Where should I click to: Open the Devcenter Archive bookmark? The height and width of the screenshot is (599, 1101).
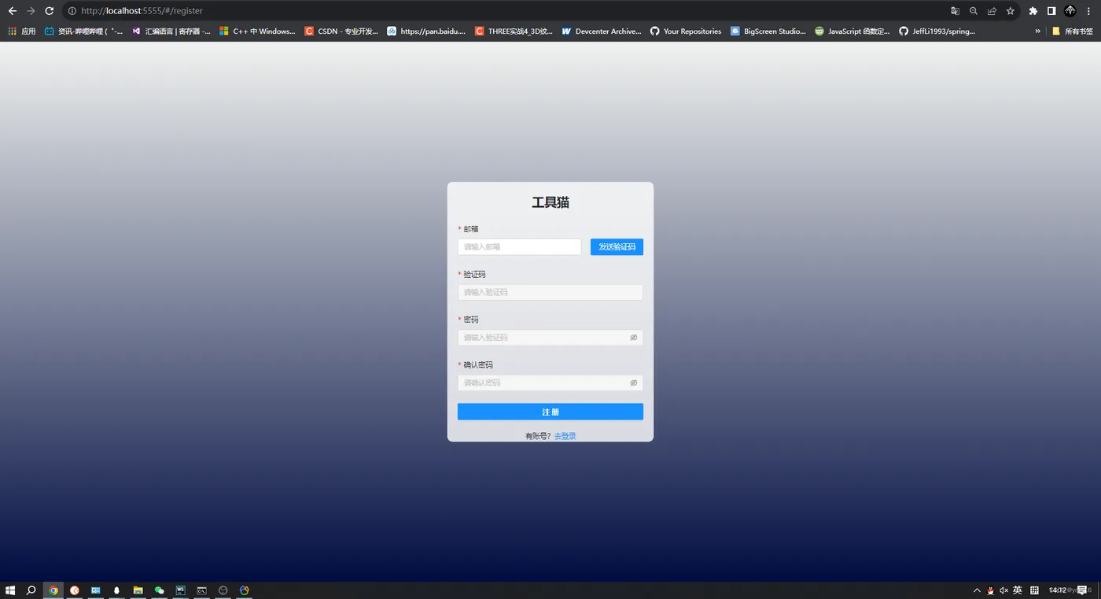(x=602, y=31)
